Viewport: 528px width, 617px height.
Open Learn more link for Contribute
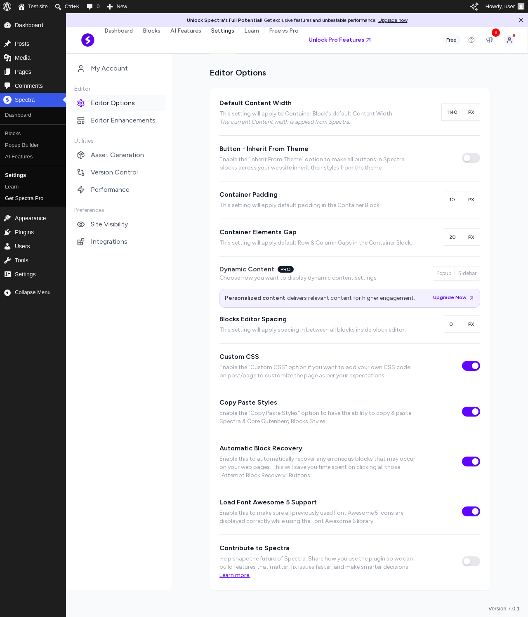[235, 575]
